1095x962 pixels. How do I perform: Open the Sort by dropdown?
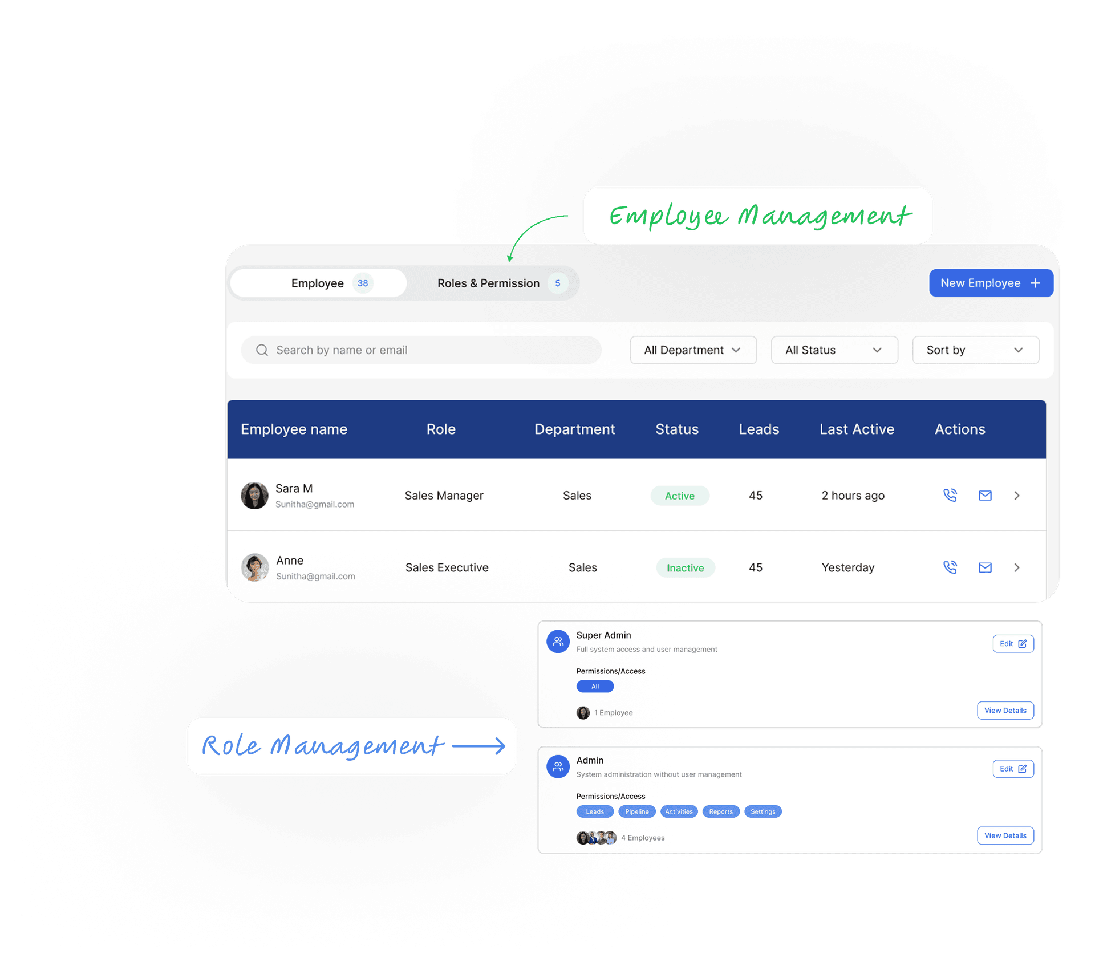click(975, 350)
